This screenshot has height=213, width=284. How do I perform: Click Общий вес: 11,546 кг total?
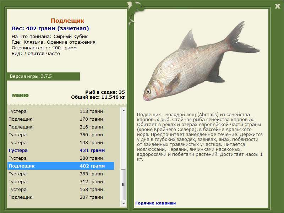point(98,97)
